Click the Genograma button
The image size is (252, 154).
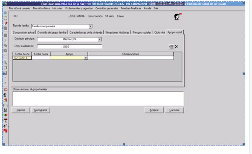[41, 110]
